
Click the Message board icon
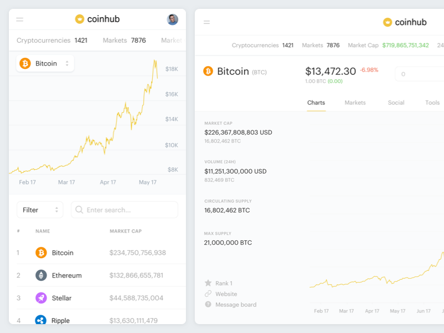208,304
